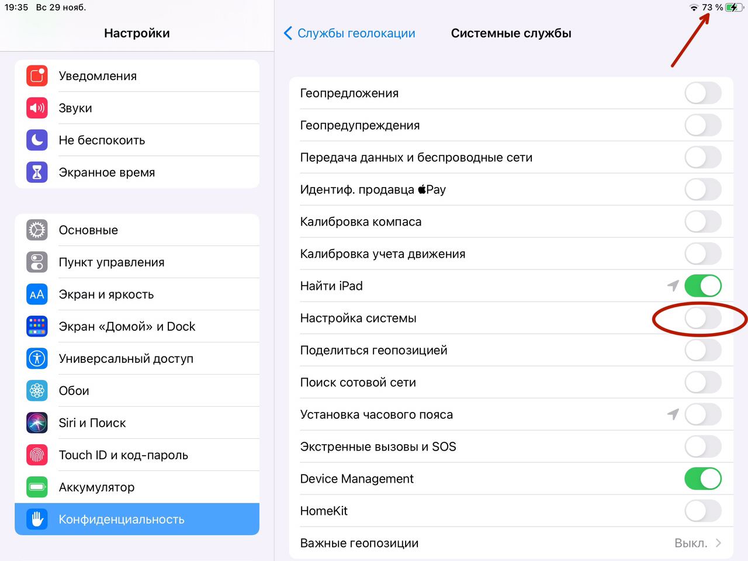
Task: Go back via the Службы геолокации chevron
Action: (288, 33)
